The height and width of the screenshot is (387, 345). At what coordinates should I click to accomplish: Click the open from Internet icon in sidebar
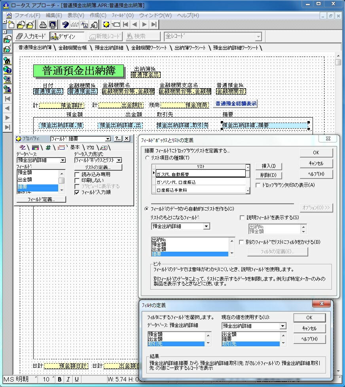(x=8, y=39)
